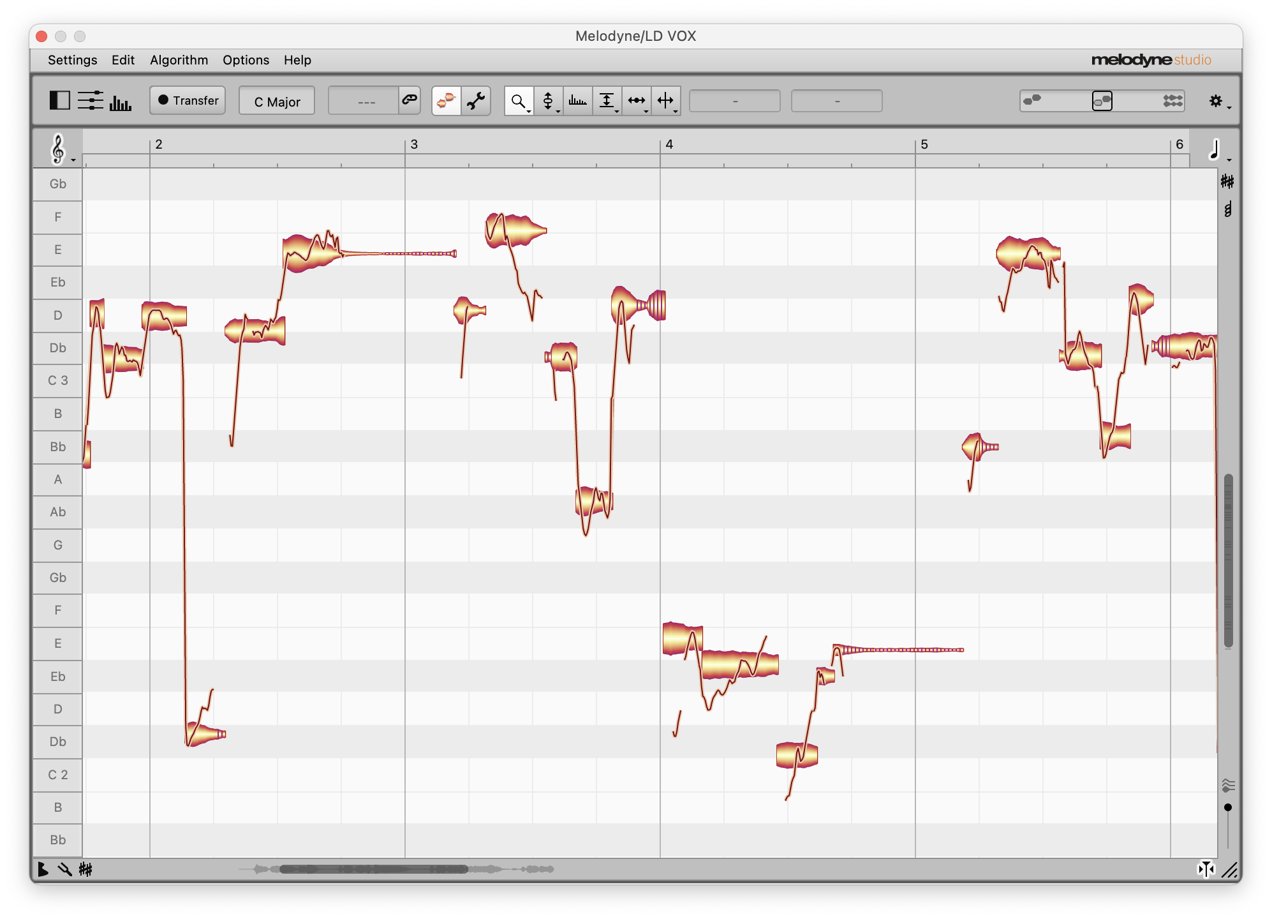Image resolution: width=1272 pixels, height=919 pixels.
Task: Select the Formant tool
Action: [577, 101]
